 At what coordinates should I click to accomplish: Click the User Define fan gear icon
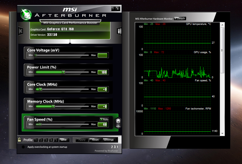pyautogui.click(x=118, y=123)
